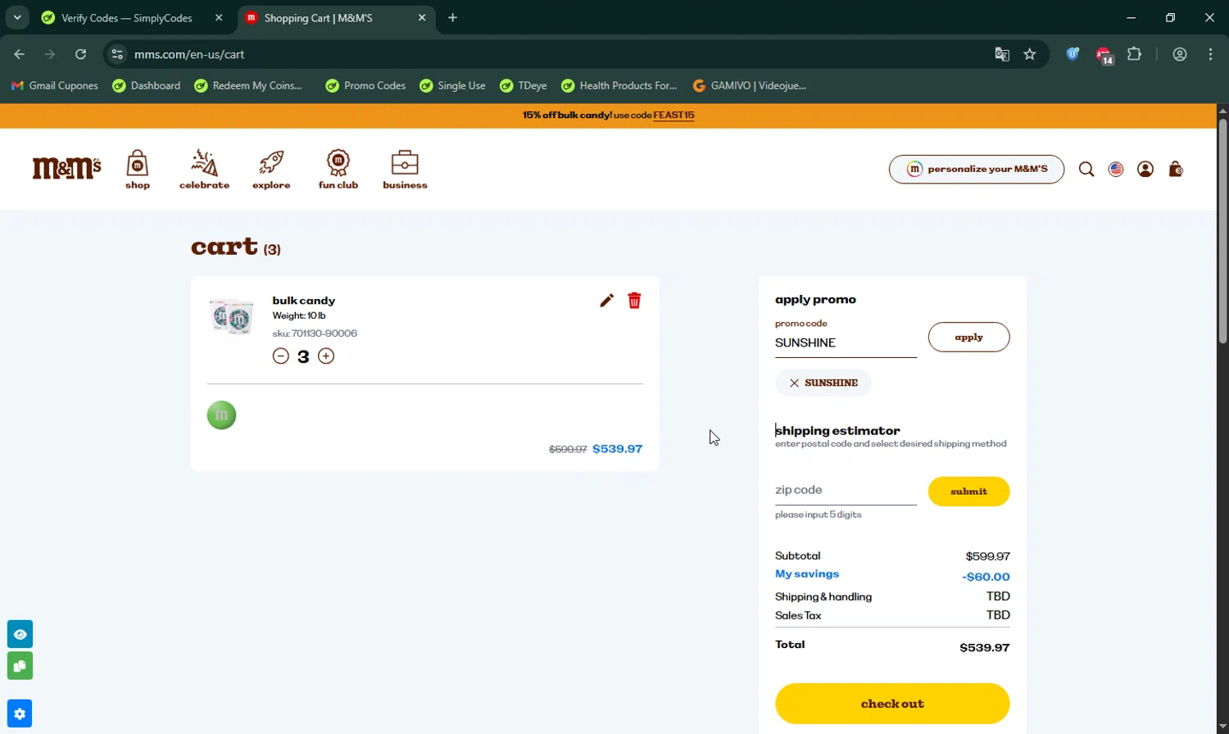
Task: Apply the promo code
Action: coord(968,338)
